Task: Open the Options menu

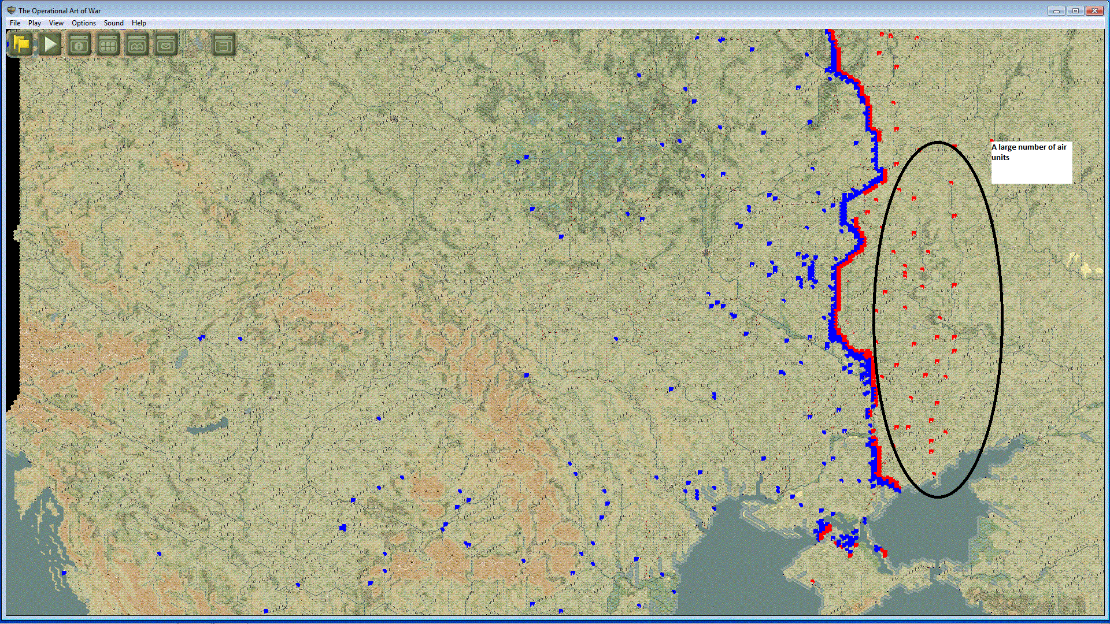Action: [84, 23]
